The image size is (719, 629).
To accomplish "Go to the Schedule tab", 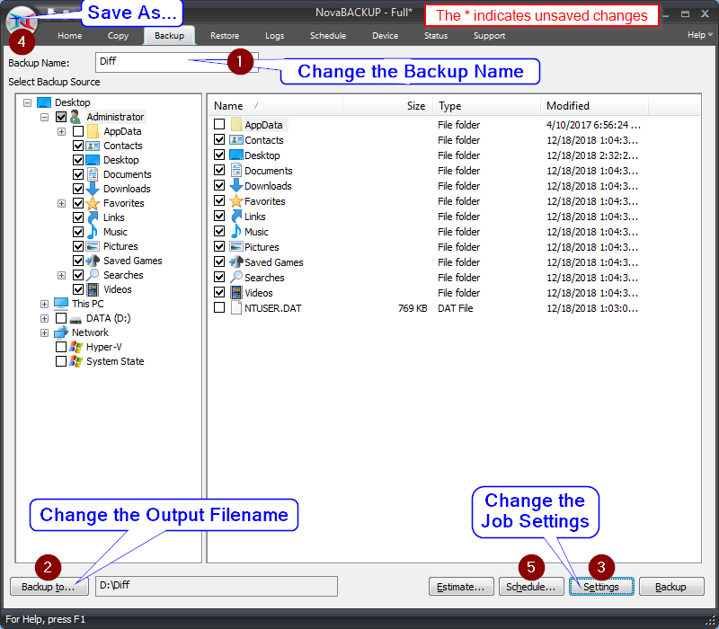I will 328,35.
